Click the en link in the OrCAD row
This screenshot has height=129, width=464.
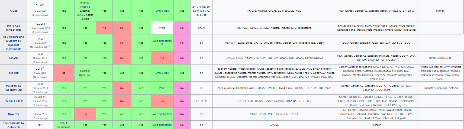pos(201,58)
